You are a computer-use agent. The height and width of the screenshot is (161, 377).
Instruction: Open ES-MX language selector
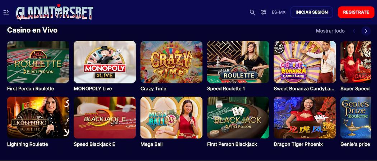tap(278, 12)
